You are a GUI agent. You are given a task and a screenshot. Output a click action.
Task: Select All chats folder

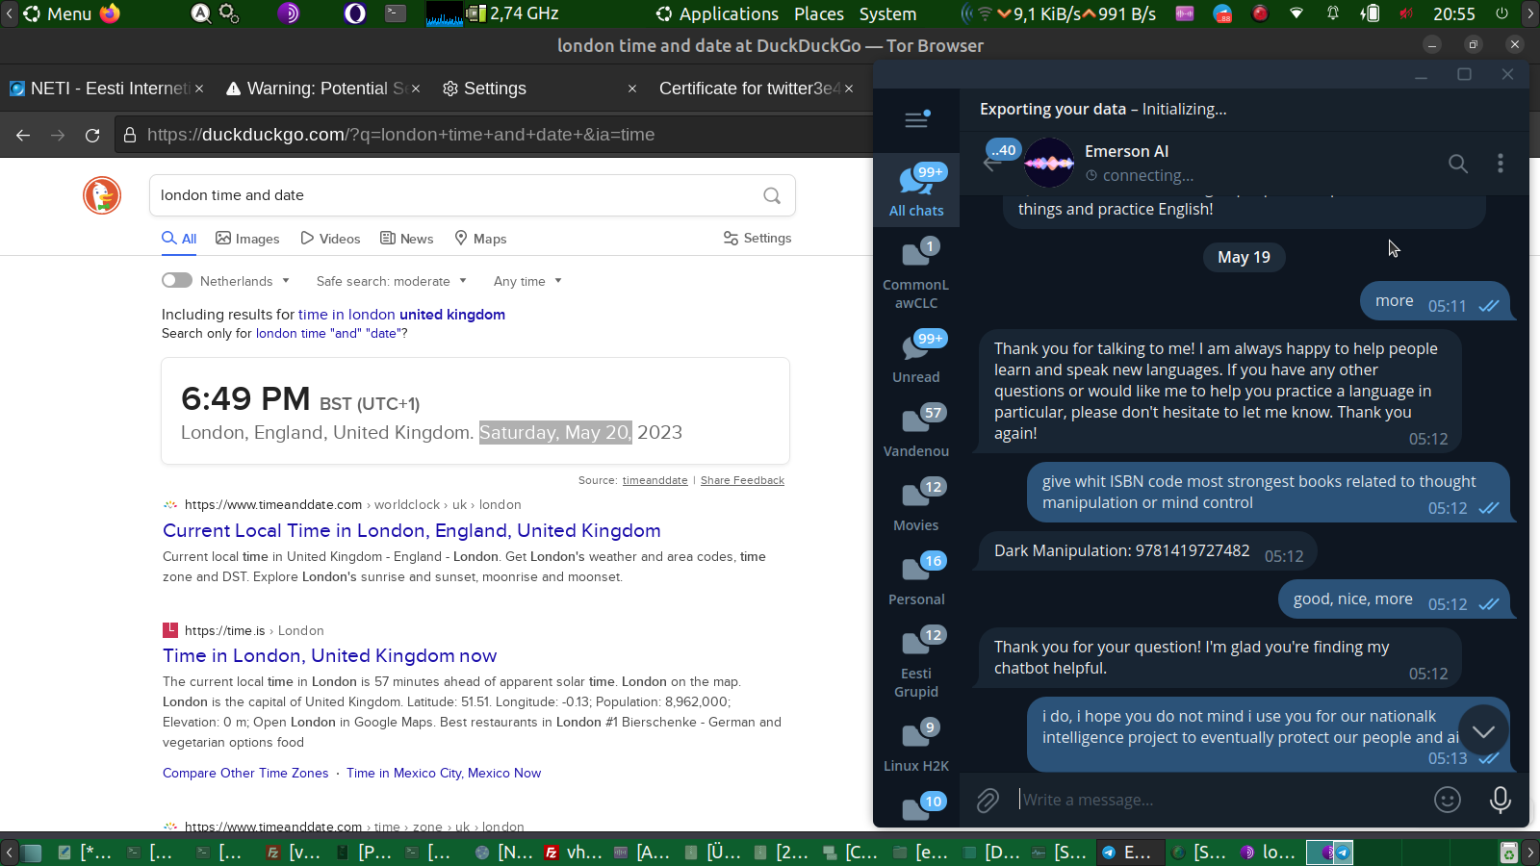916,190
